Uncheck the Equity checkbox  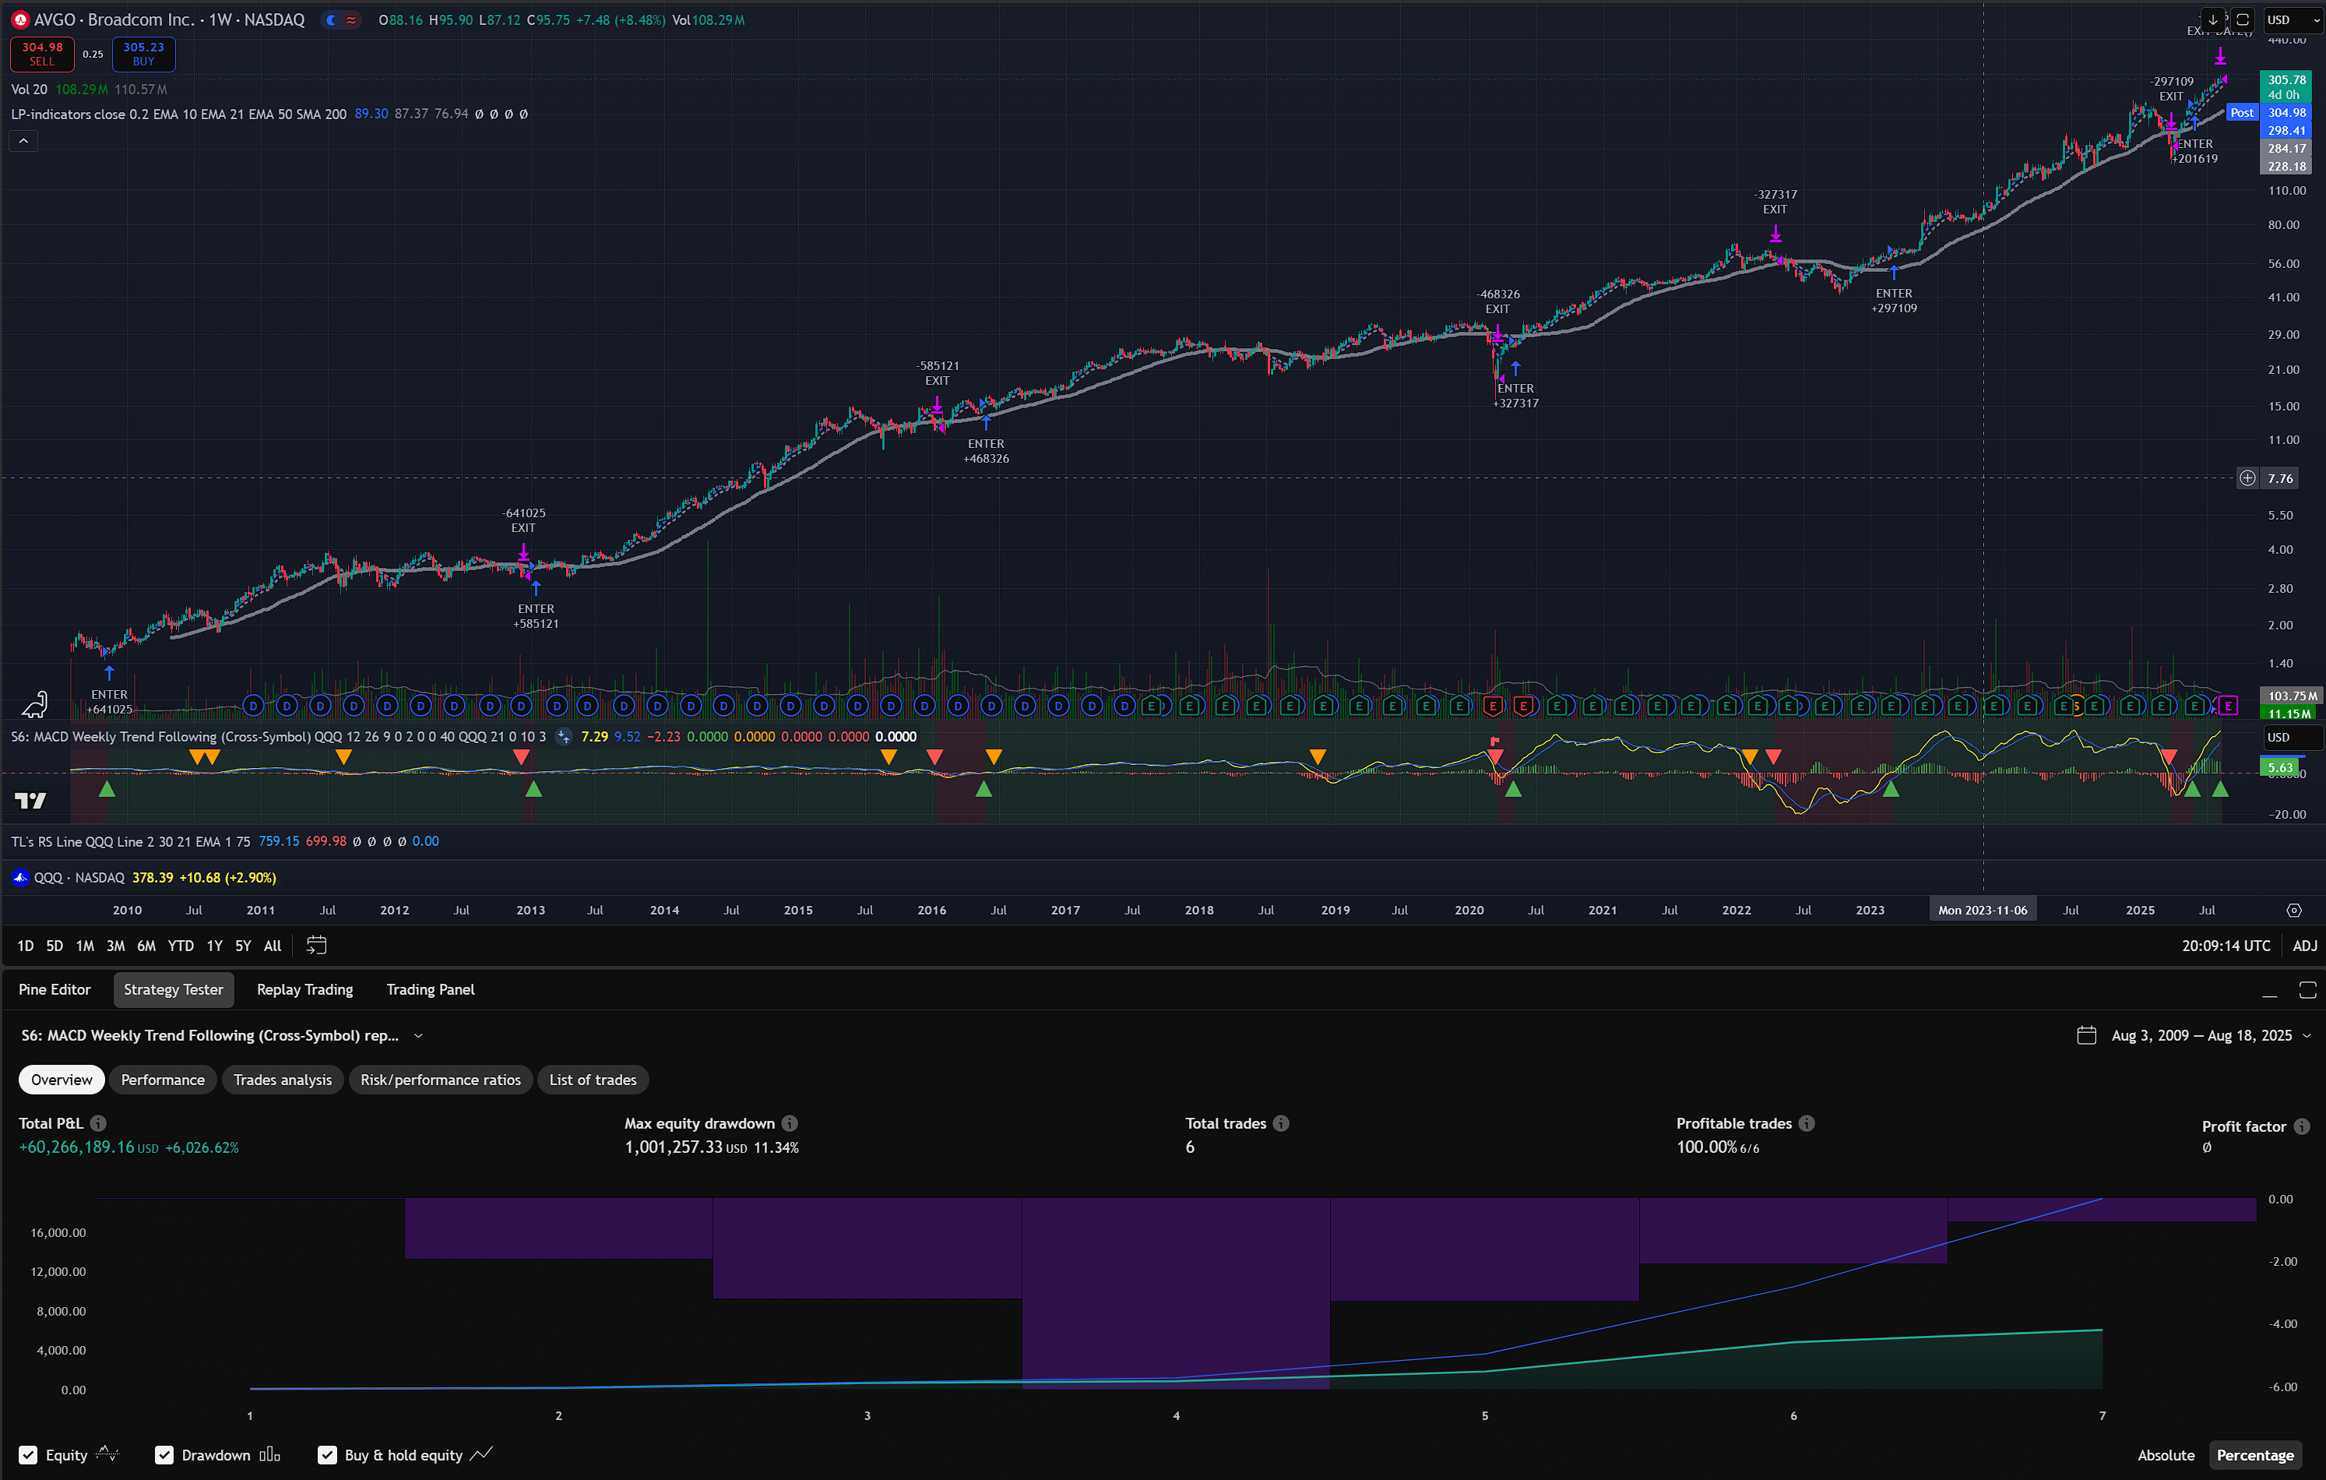[28, 1455]
